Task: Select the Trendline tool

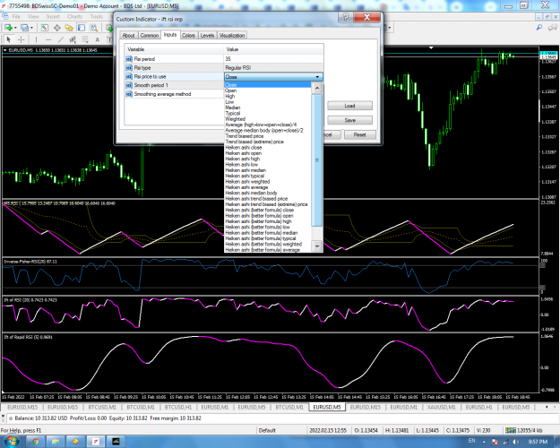Action: click(61, 39)
